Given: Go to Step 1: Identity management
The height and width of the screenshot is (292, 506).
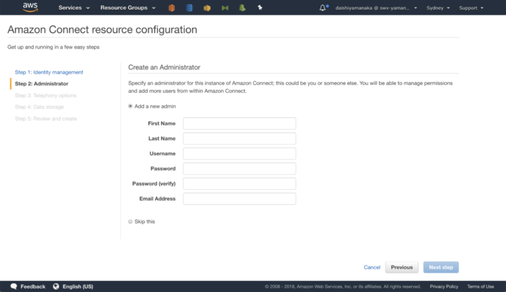Looking at the screenshot, I should click(49, 72).
